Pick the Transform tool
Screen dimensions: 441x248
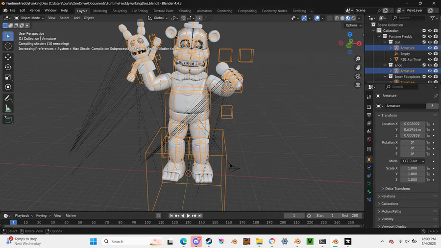[x=8, y=87]
